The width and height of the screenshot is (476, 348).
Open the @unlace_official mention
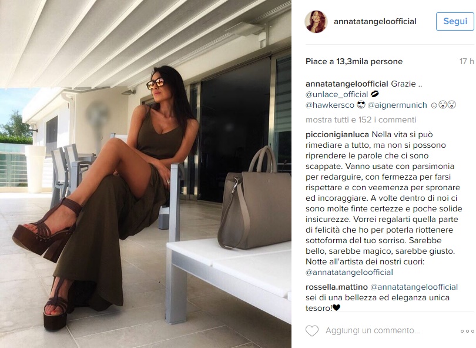[337, 94]
